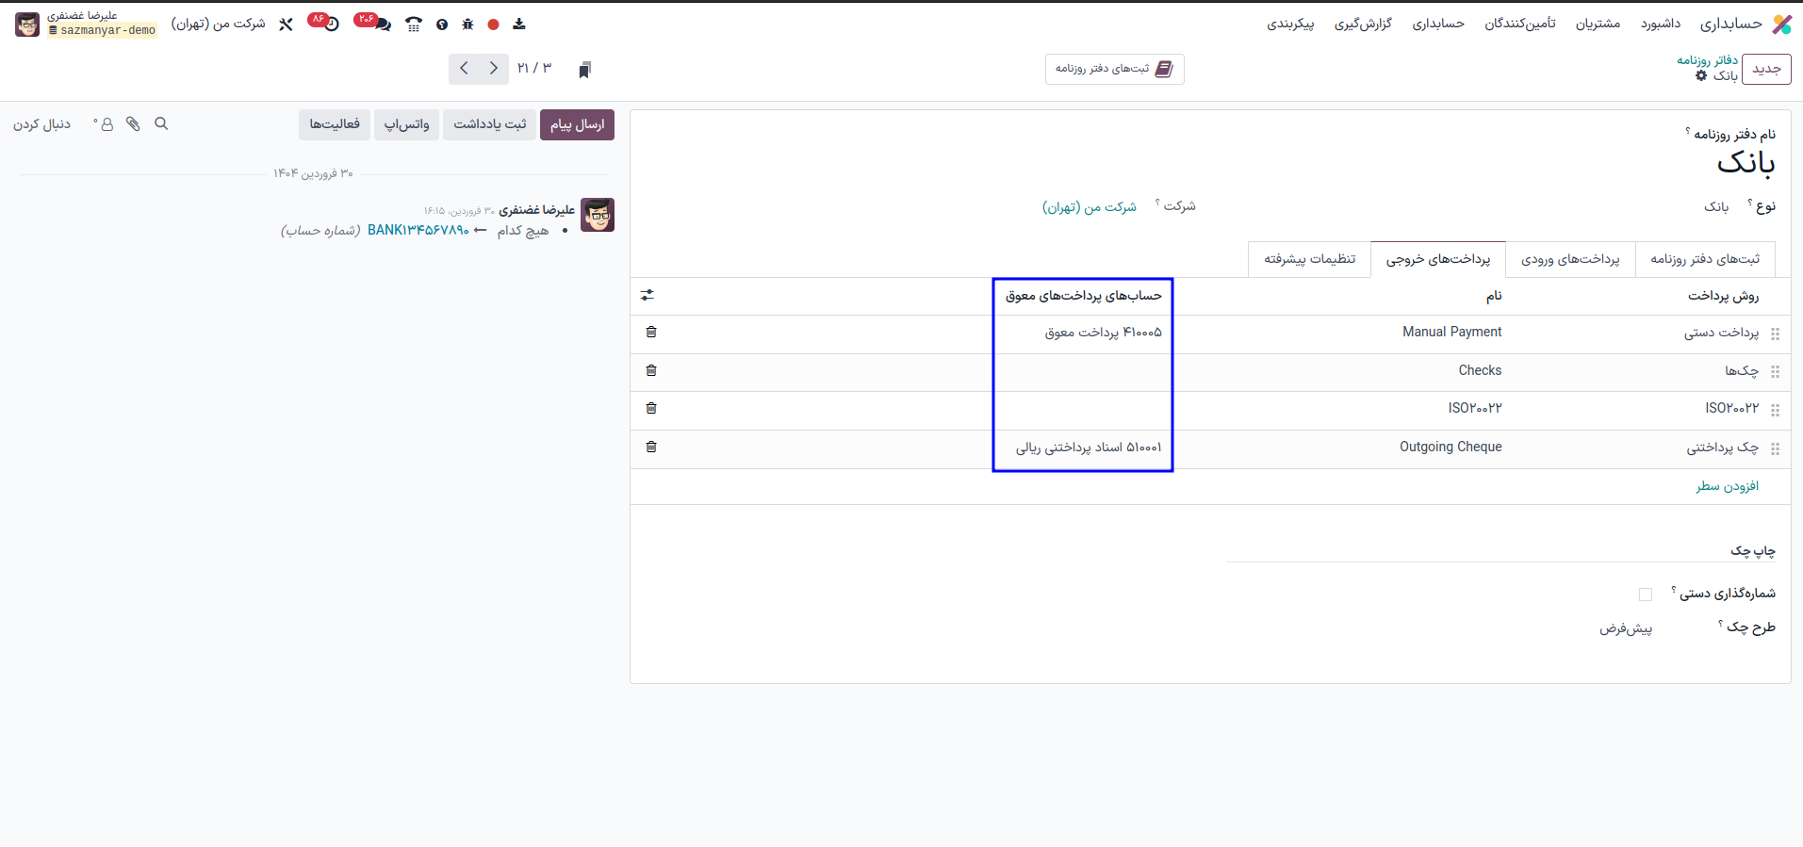The height and width of the screenshot is (847, 1803).
Task: Open the company switcher شرکت من (تهران)
Action: pos(218,24)
